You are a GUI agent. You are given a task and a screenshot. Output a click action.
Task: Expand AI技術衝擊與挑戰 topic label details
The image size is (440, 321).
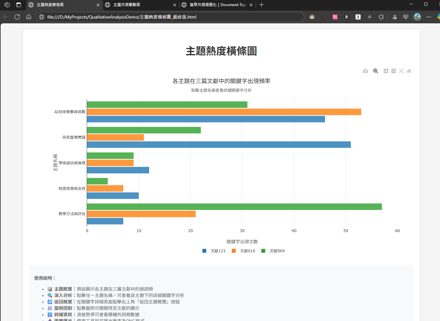coord(70,112)
